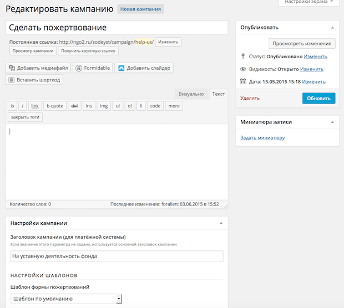
Task: Switch to Текст editor tab
Action: (x=219, y=94)
